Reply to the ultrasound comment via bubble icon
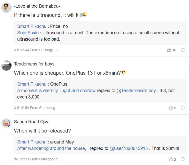The width and height of the screenshot is (189, 165). coord(183,50)
